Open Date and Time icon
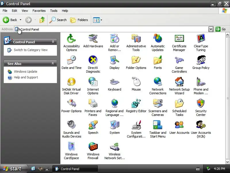The image size is (230, 173). (x=71, y=60)
